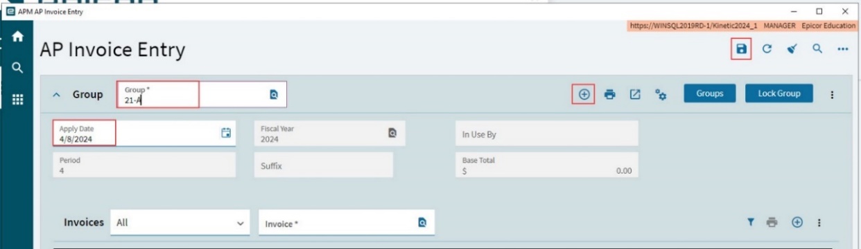Click the Fiscal Year field showing 2024
This screenshot has width=861, height=249.
[329, 133]
